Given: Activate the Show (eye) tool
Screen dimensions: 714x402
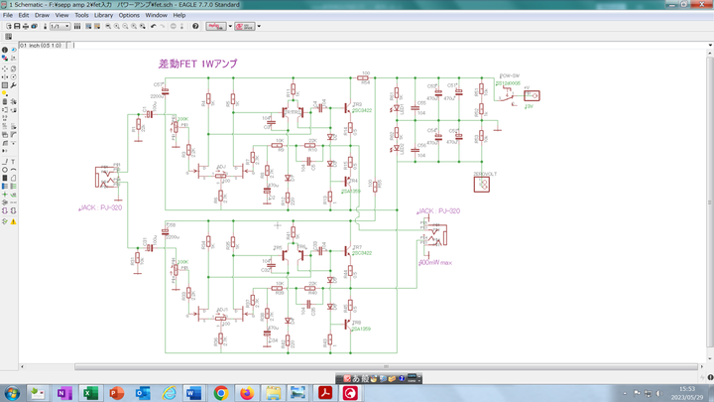Looking at the screenshot, I should tap(12, 50).
